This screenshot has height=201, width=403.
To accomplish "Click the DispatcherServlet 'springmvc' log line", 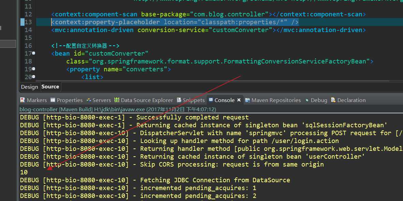I will click(x=211, y=133).
